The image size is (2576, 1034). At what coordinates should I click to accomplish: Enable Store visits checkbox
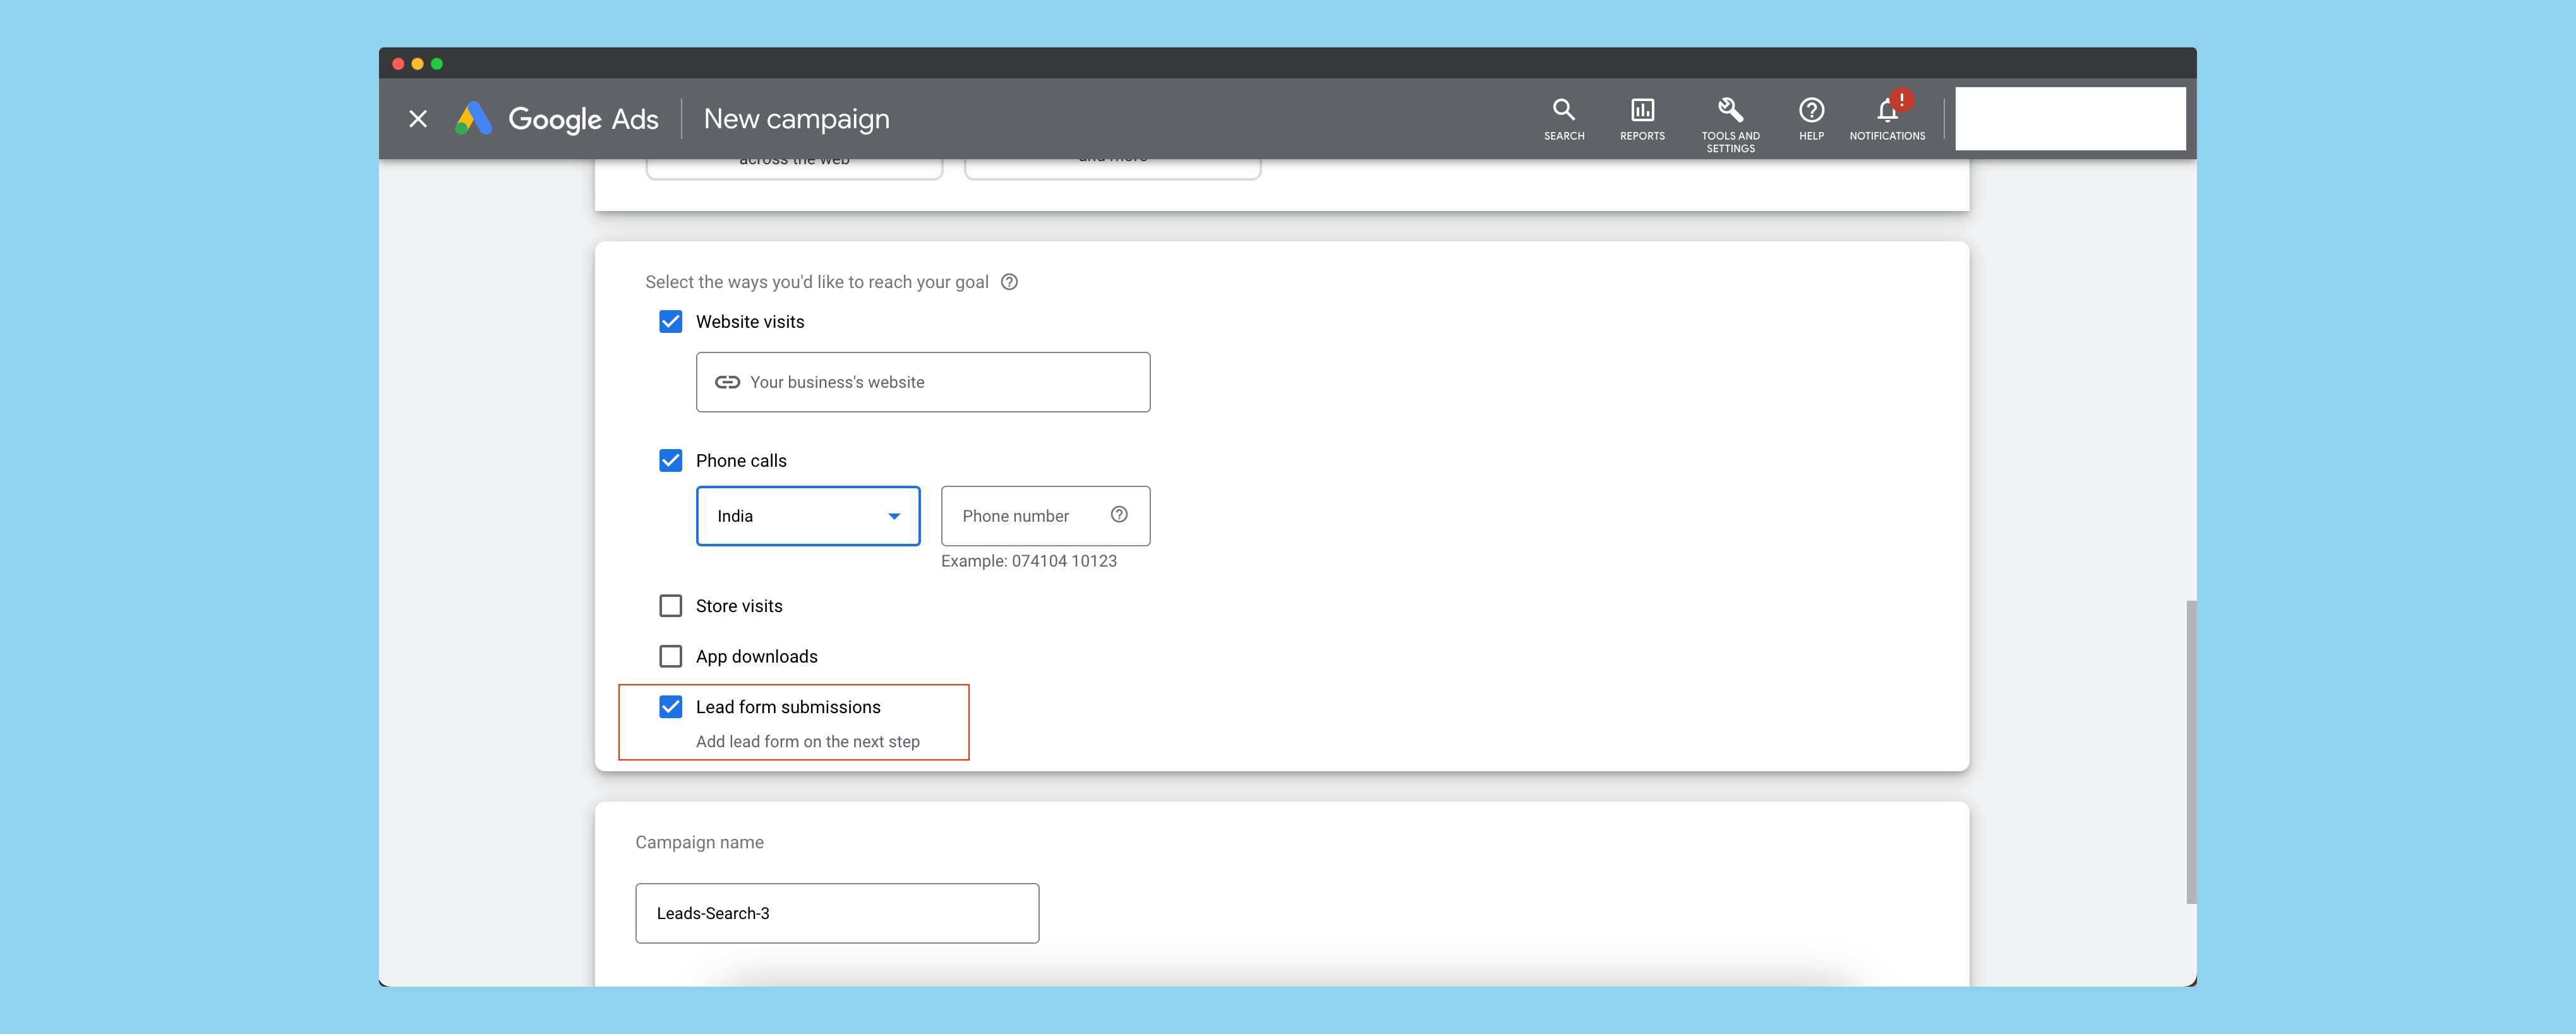point(669,605)
